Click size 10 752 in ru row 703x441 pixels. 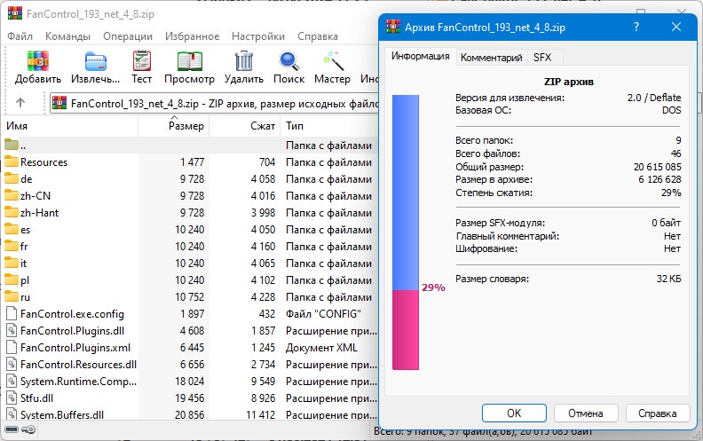coord(189,296)
